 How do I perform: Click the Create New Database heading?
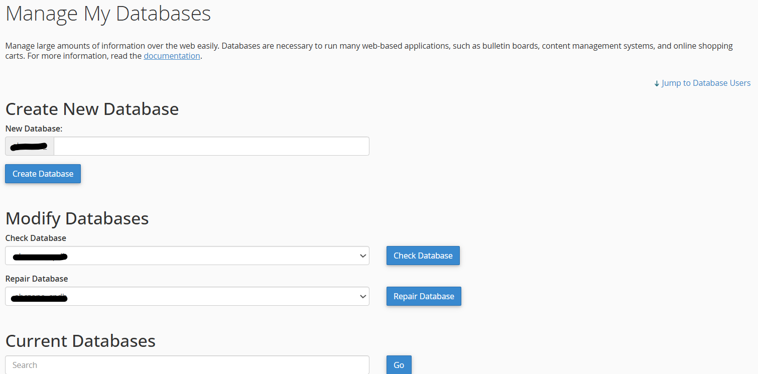point(92,109)
